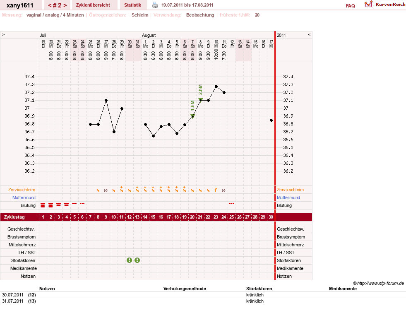Click the right Muttermund row label
Image resolution: width=406 pixels, height=313 pixels.
[288, 197]
